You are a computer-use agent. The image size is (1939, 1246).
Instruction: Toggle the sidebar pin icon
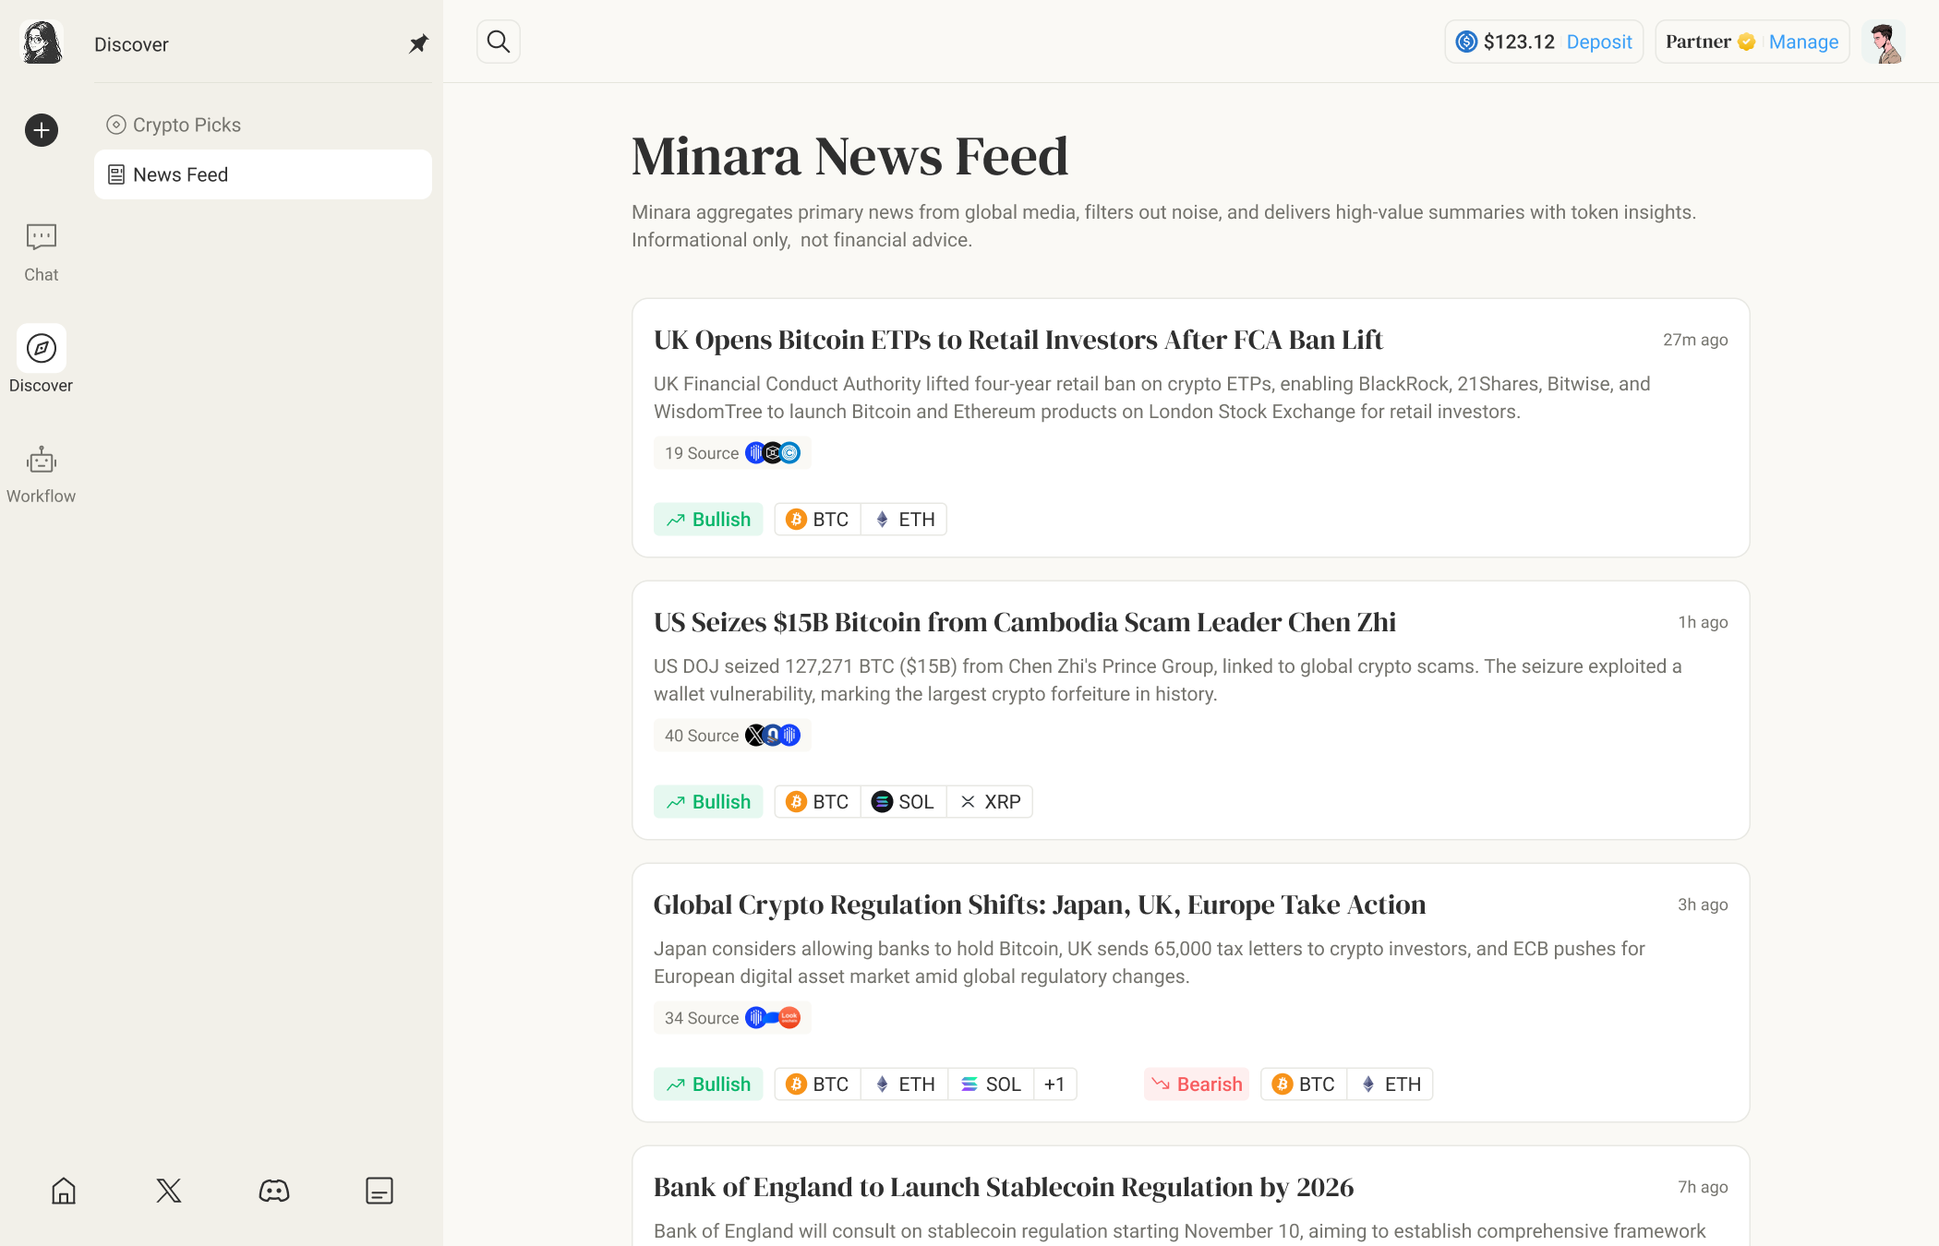(418, 44)
